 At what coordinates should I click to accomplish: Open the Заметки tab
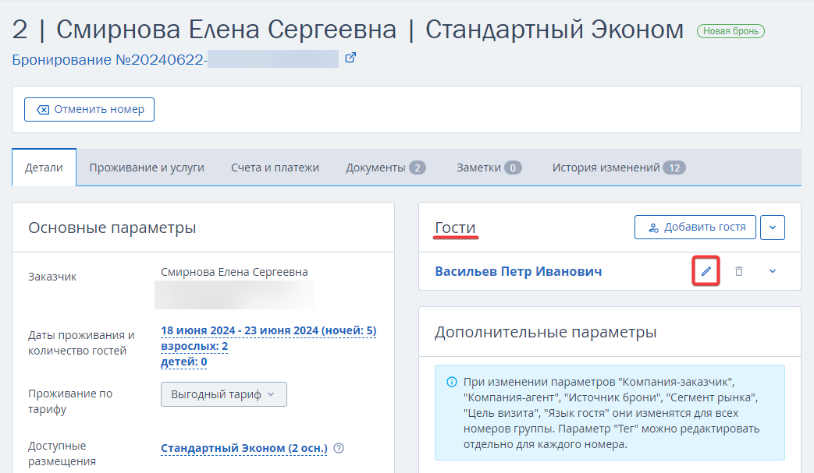(x=489, y=168)
